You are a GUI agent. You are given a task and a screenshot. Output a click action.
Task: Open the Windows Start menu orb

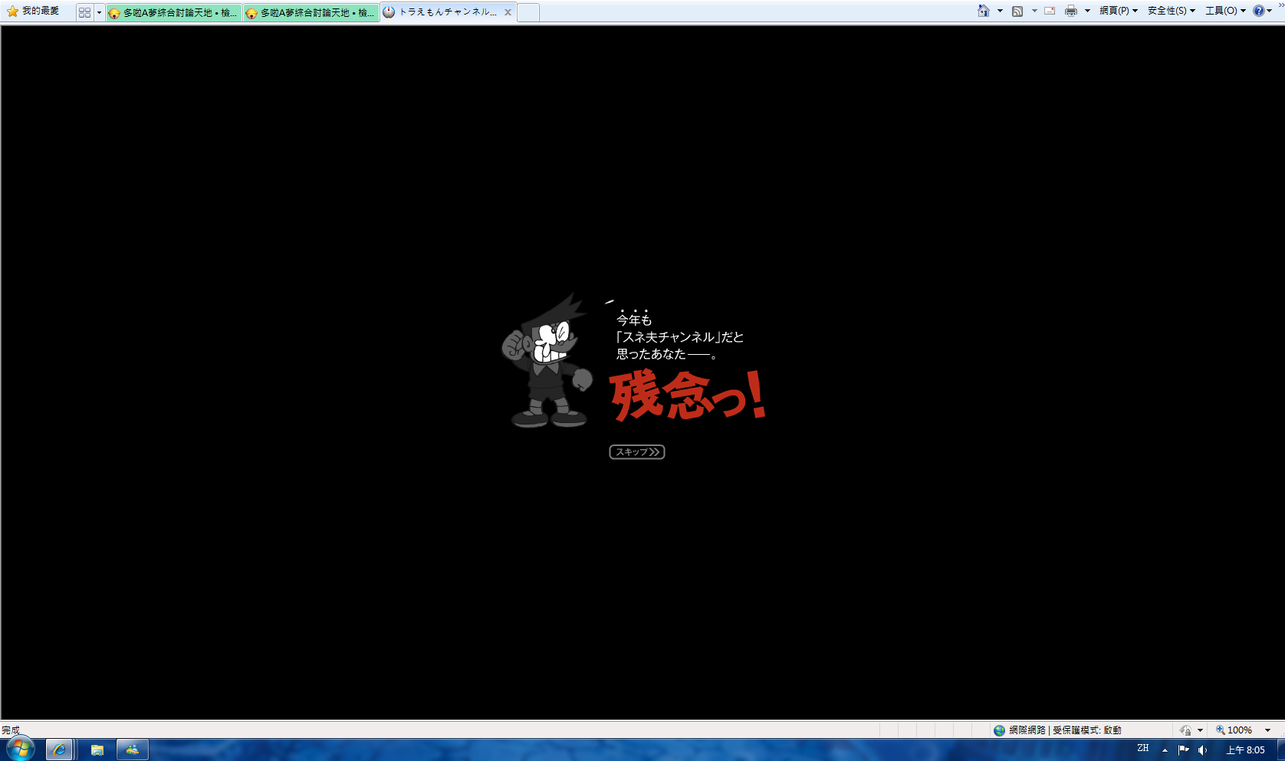pyautogui.click(x=21, y=750)
